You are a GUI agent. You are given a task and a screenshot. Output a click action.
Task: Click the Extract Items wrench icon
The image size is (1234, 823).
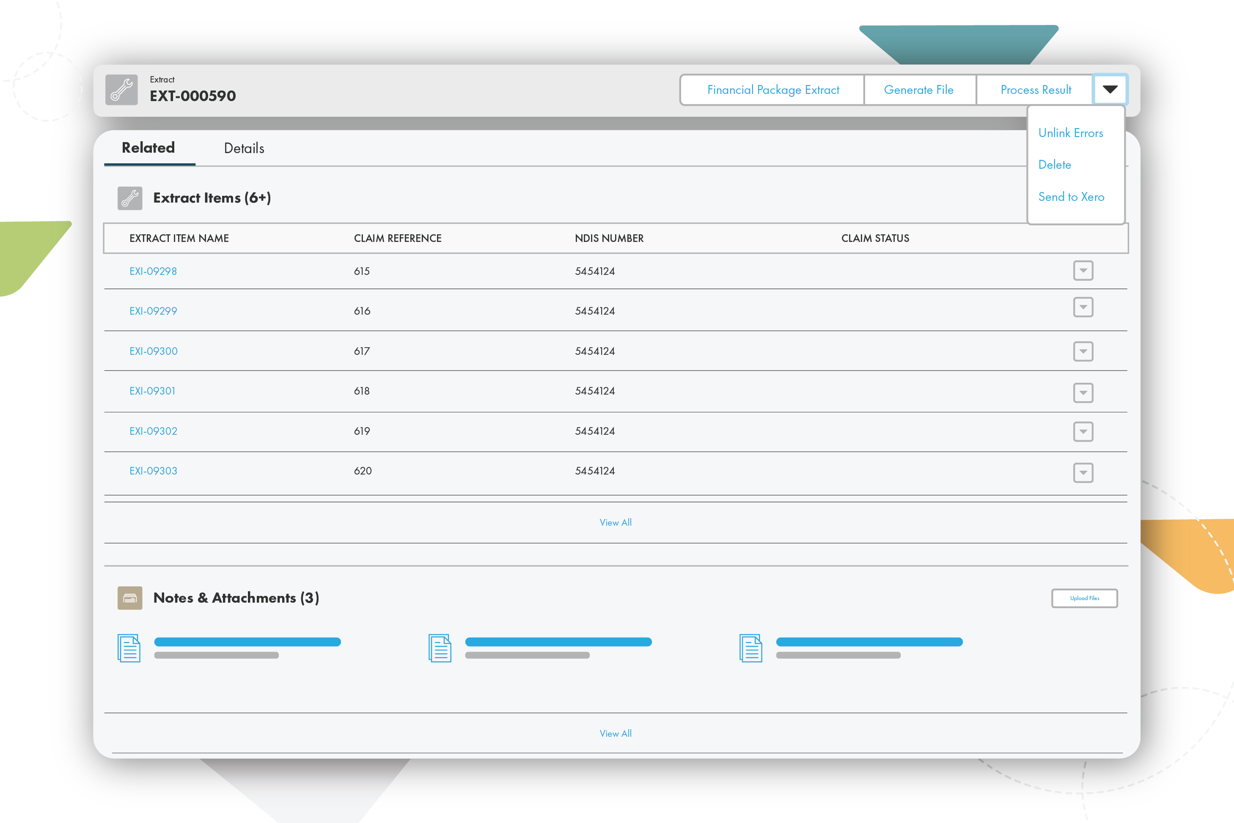[x=129, y=198]
